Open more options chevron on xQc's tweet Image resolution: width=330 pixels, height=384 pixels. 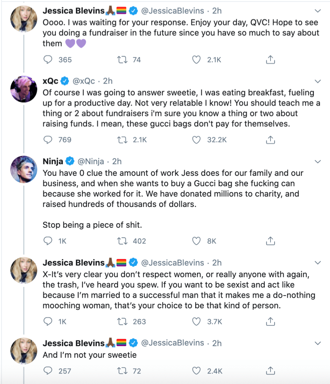318,81
